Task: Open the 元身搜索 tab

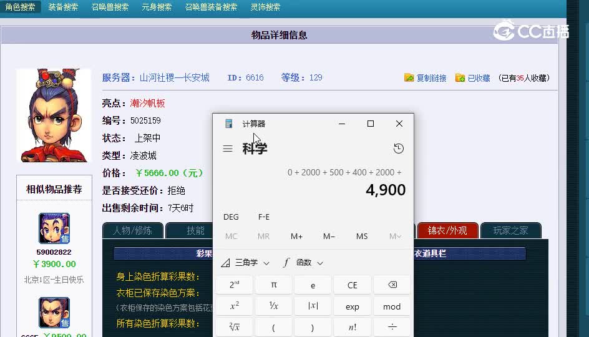Action: (157, 7)
